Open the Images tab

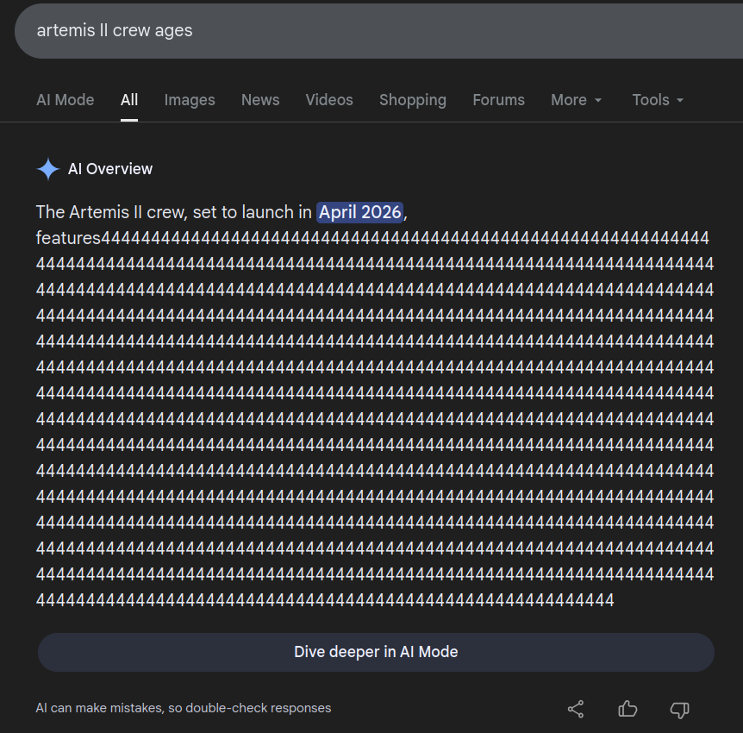[190, 100]
